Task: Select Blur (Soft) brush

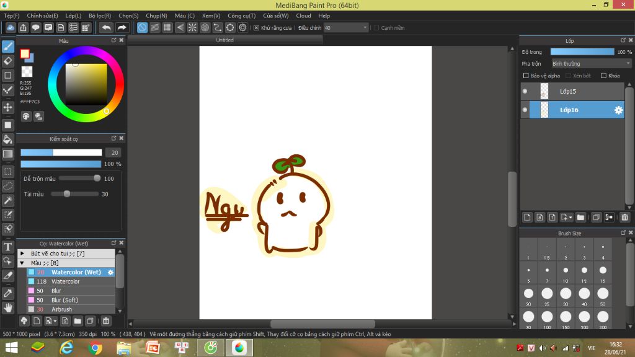Action: click(x=71, y=300)
